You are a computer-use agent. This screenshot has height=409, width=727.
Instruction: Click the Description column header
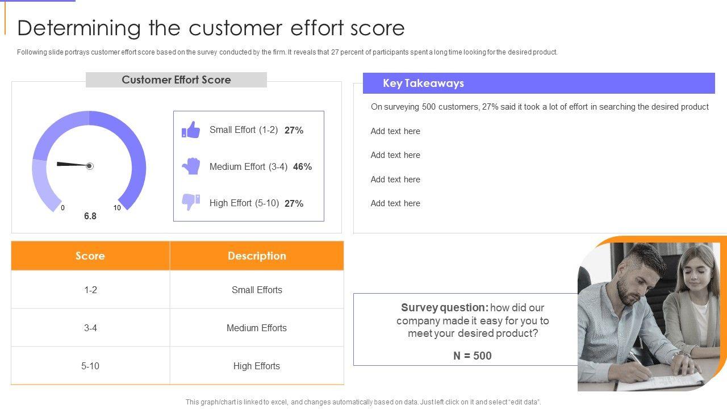(257, 256)
